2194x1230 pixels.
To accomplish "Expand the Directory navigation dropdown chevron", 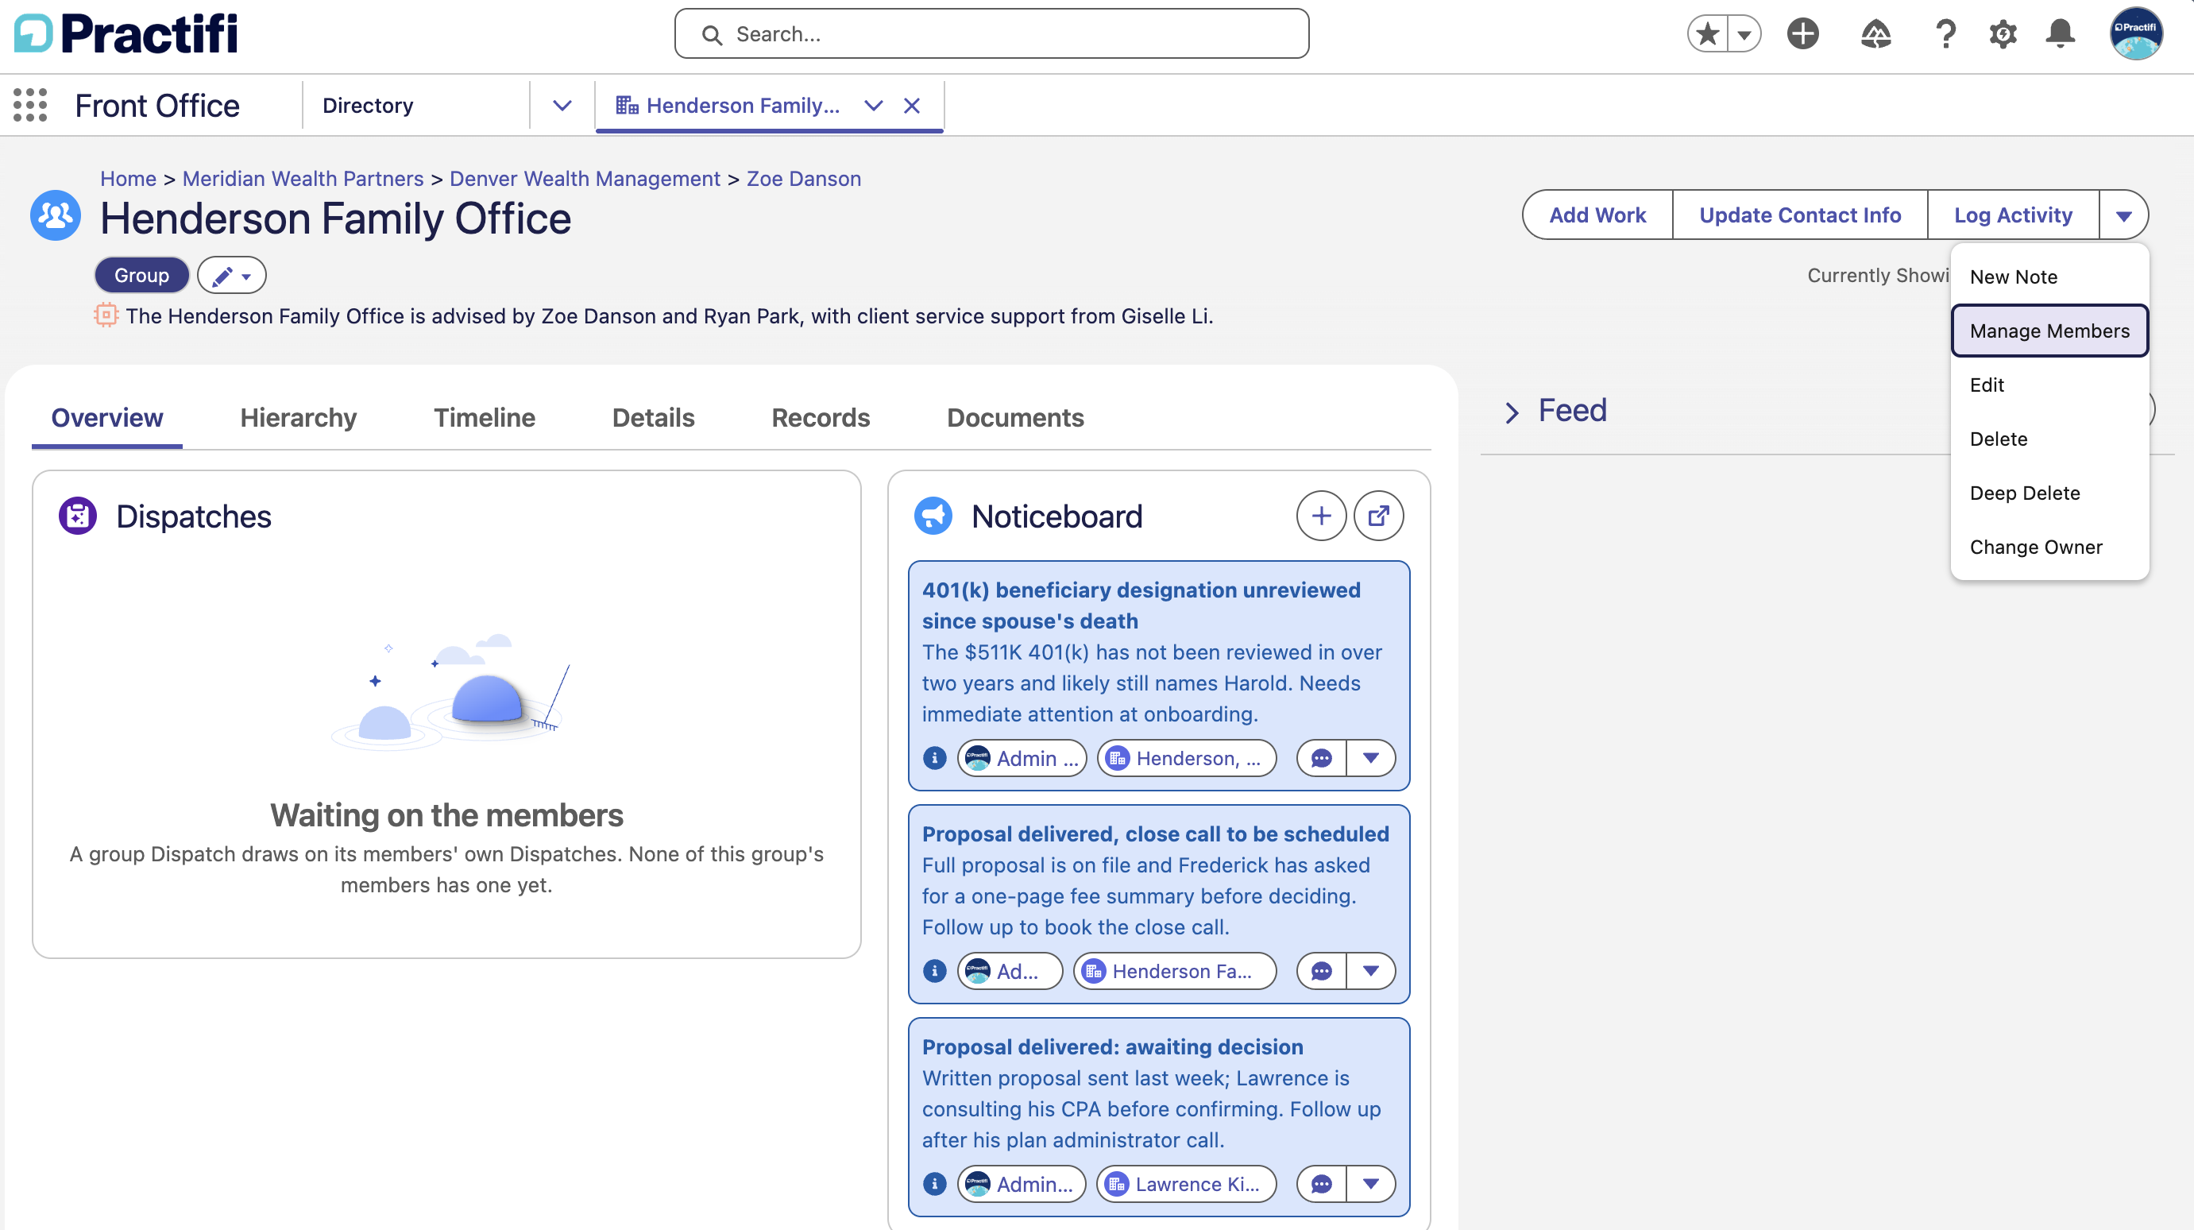I will tap(562, 106).
